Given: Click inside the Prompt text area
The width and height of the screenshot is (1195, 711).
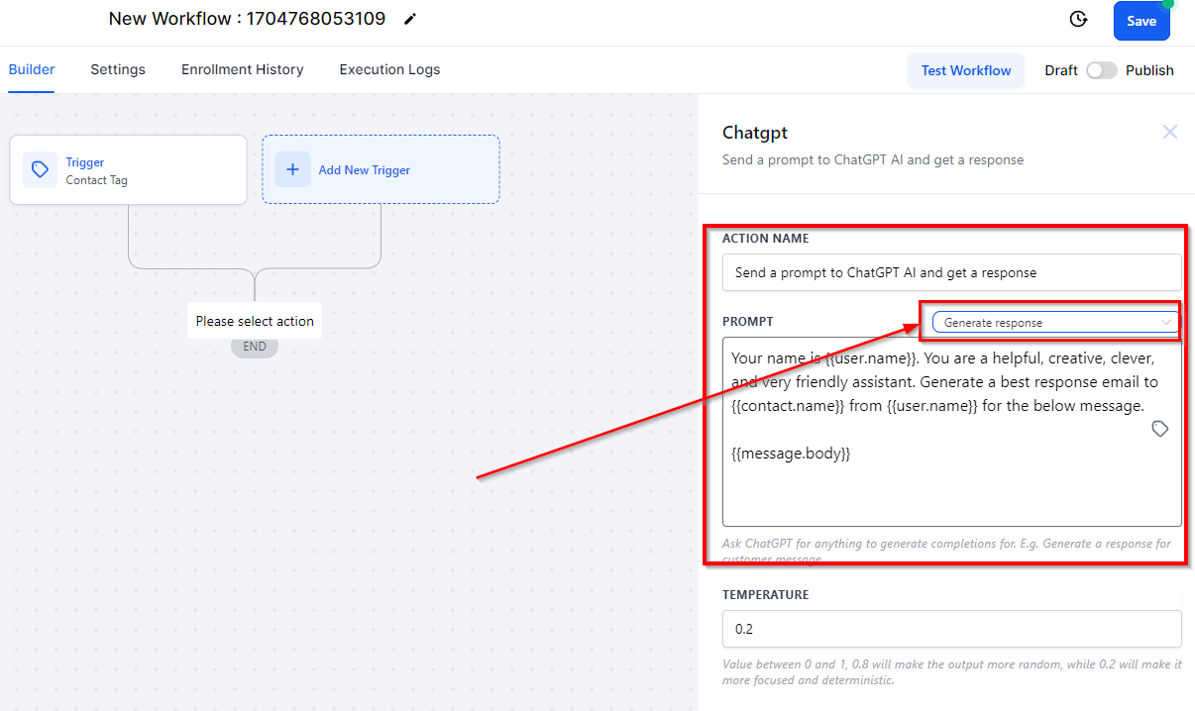Looking at the screenshot, I should [952, 431].
